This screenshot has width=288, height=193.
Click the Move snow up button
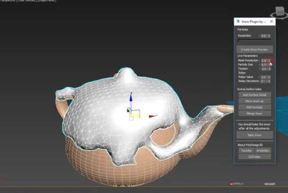(254, 101)
